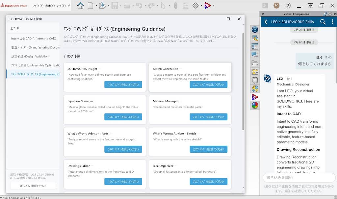Try the What's Wrong Advisor - Sketch prompt
The height and width of the screenshot is (199, 337).
(x=208, y=149)
